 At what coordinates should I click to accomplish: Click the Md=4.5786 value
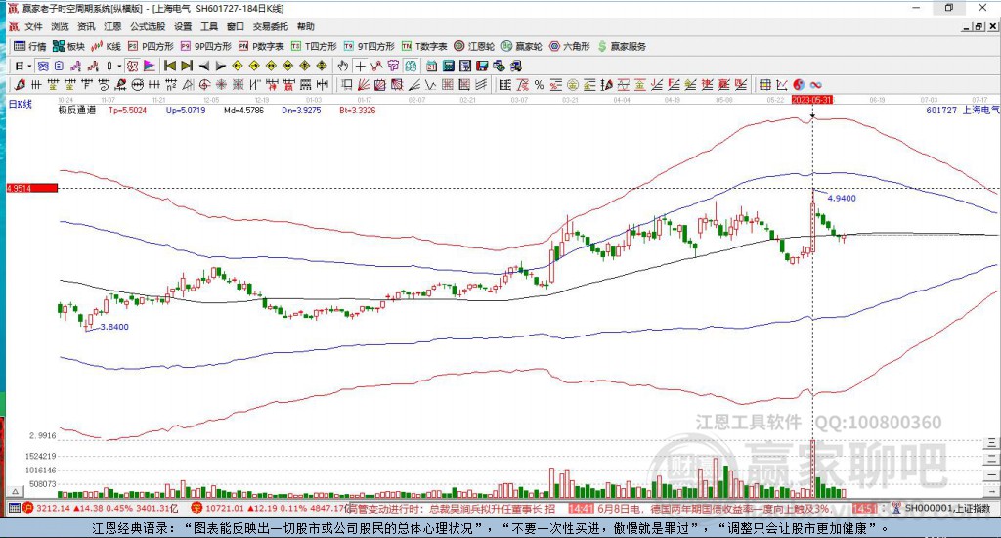(243, 110)
